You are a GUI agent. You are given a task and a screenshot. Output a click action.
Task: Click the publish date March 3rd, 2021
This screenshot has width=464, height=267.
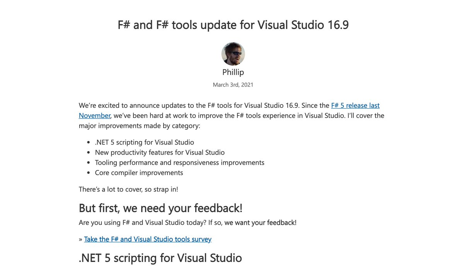coord(233,85)
